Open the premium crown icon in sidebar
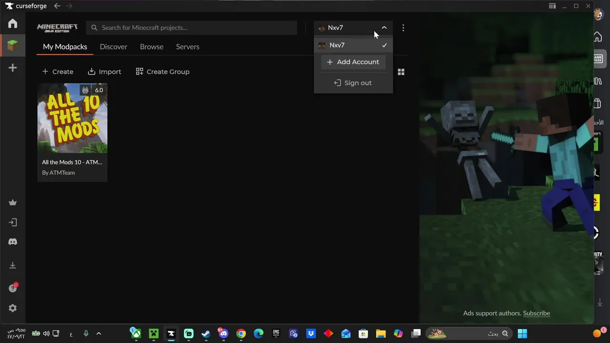This screenshot has width=610, height=343. pos(13,202)
